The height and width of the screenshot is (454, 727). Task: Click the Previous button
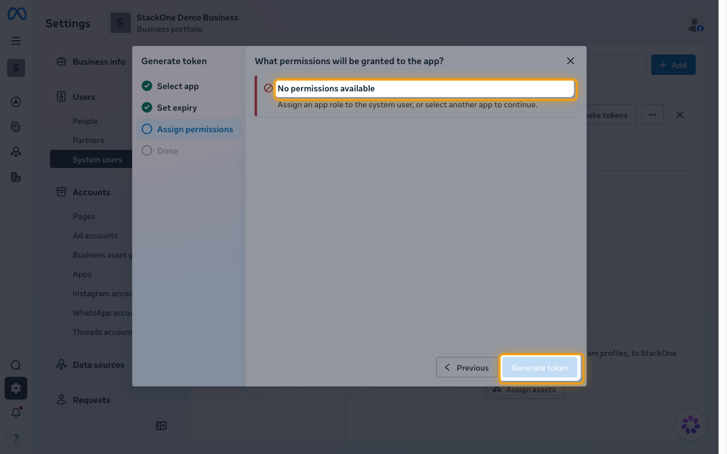point(467,368)
